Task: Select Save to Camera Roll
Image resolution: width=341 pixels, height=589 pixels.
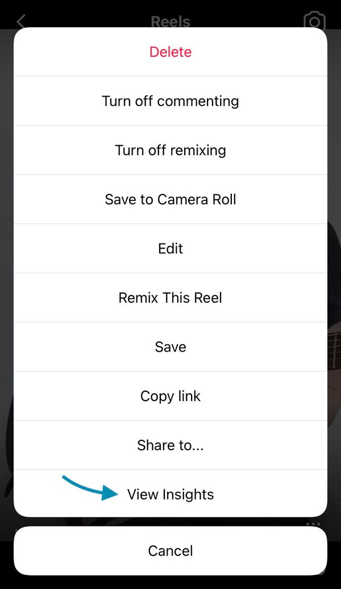Action: 170,199
